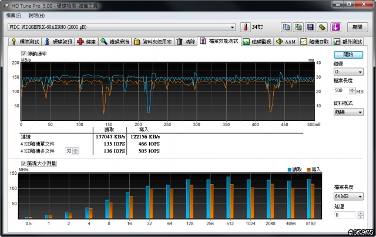This screenshot has width=376, height=237.
Task: Open the 標準測試 benchmark tab
Action: tap(25, 42)
